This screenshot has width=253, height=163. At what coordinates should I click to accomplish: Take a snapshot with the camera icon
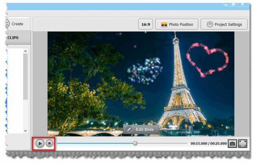[232, 144]
